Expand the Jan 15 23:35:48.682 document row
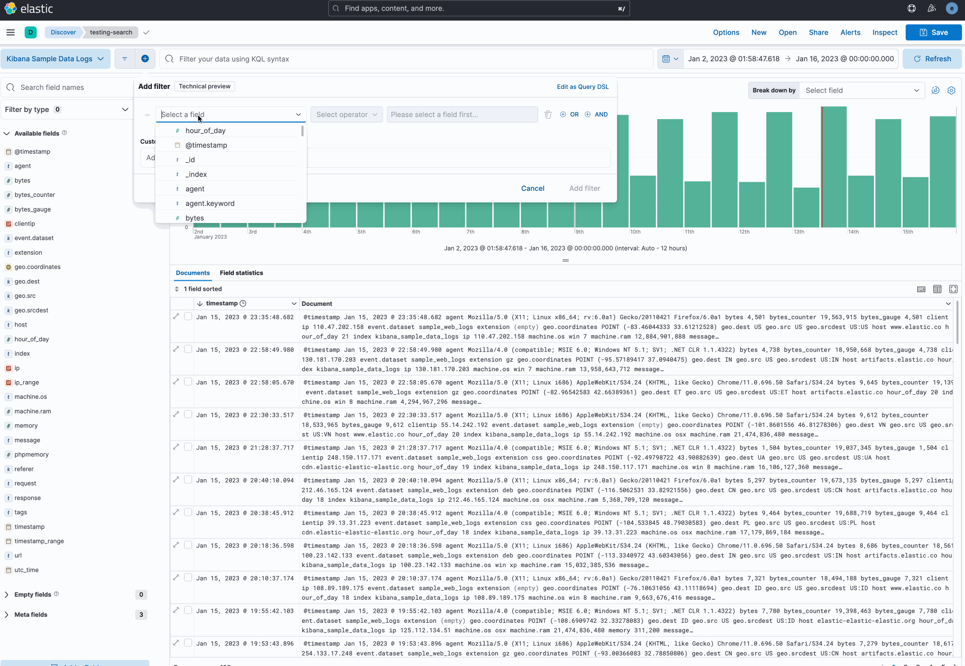The width and height of the screenshot is (965, 666). click(176, 316)
